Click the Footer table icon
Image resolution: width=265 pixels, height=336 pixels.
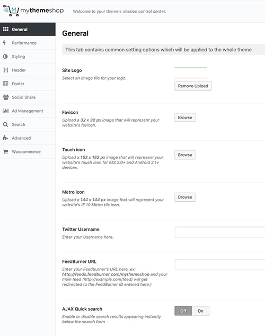(x=6, y=84)
